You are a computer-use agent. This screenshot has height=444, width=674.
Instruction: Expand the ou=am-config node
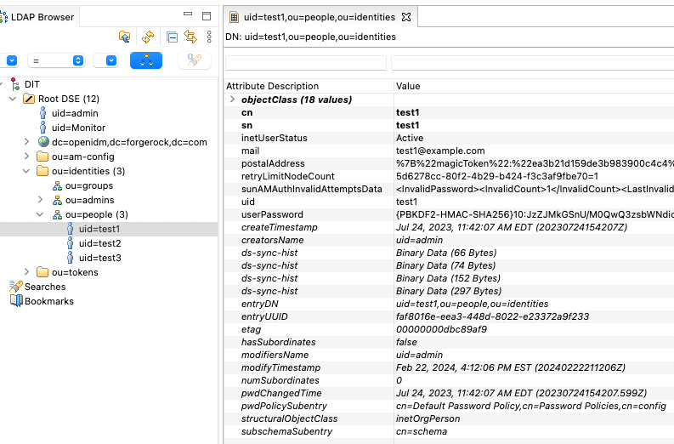tap(26, 157)
